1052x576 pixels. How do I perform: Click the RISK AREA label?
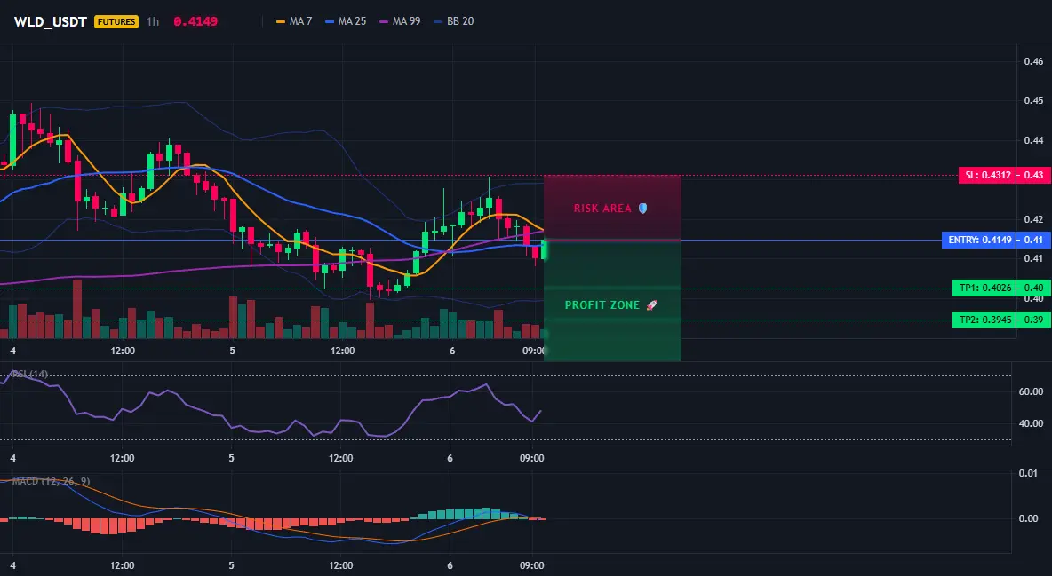coord(602,209)
